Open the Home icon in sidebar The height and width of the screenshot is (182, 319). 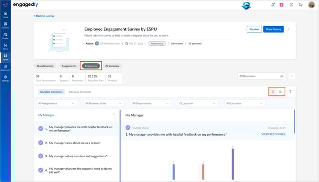pos(6,14)
